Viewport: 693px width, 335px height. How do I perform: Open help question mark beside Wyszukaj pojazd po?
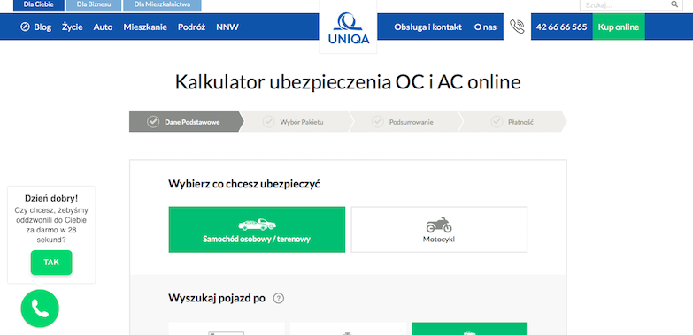[x=279, y=299]
